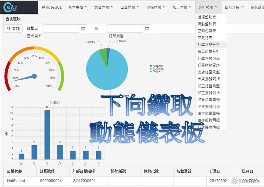This screenshot has width=264, height=187.
Task: Open the 出貨作業 dropdown menu
Action: [129, 7]
